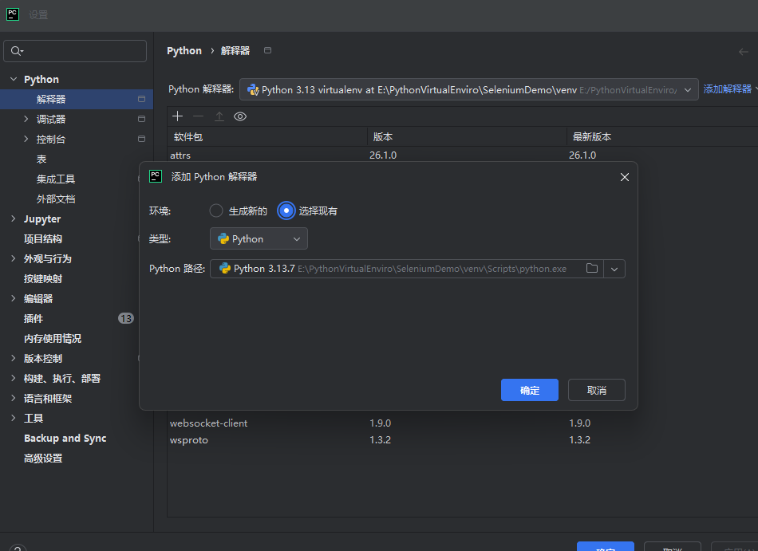Close the 添加 Python 解释器 dialog

pyautogui.click(x=624, y=177)
